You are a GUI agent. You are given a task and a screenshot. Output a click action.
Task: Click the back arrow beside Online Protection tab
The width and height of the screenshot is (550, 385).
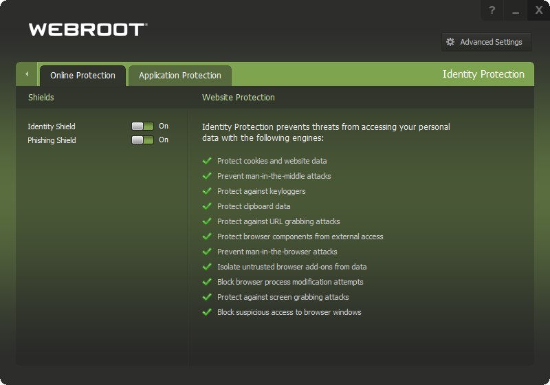27,74
